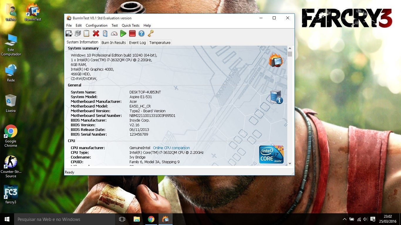Click the server info icon beside General section
This screenshot has width=401, height=225.
point(276,97)
